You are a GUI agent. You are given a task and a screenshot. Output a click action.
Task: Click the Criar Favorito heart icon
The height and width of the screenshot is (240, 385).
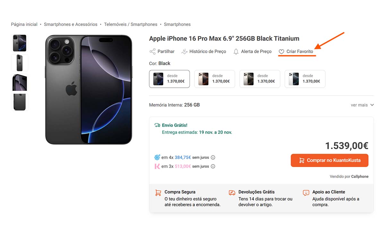(x=281, y=52)
